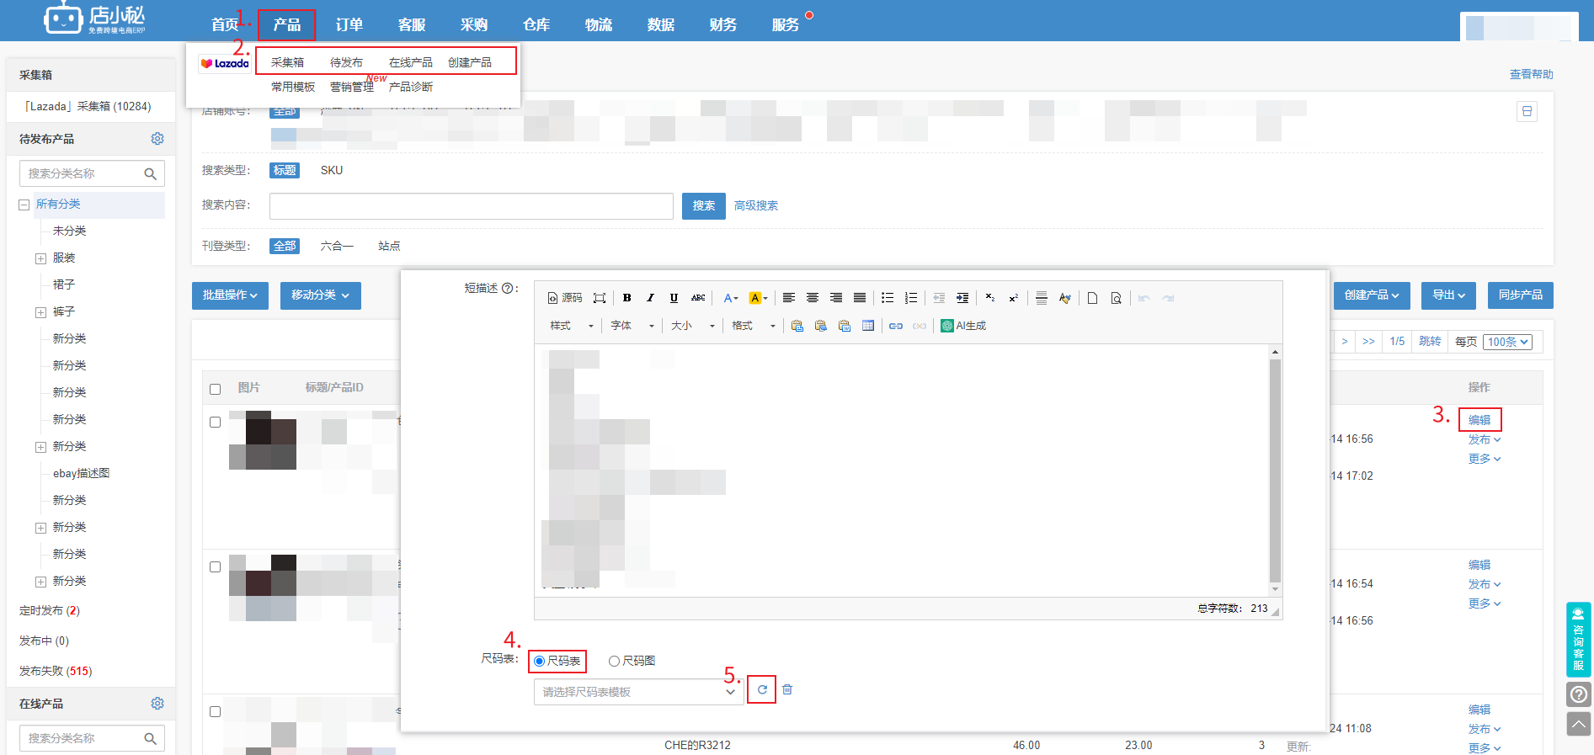
Task: Select 六合一 listing type
Action: pyautogui.click(x=337, y=246)
